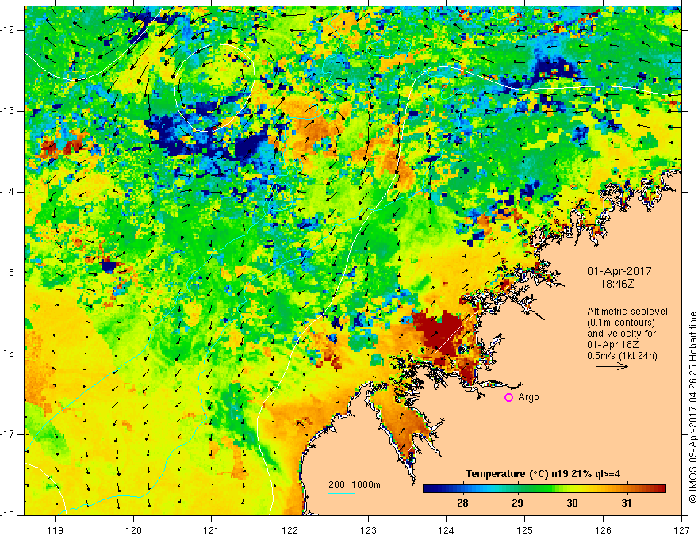This screenshot has height=539, width=698.
Task: Click the '18:46Z' time text
Action: coord(617,284)
